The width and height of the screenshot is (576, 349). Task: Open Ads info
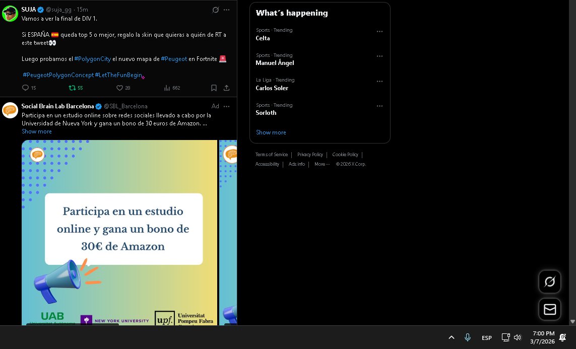(x=297, y=164)
